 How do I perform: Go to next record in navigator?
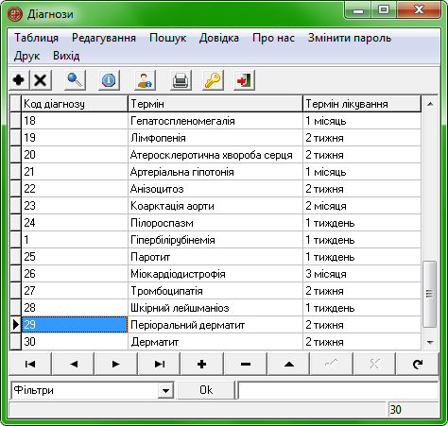coord(116,364)
